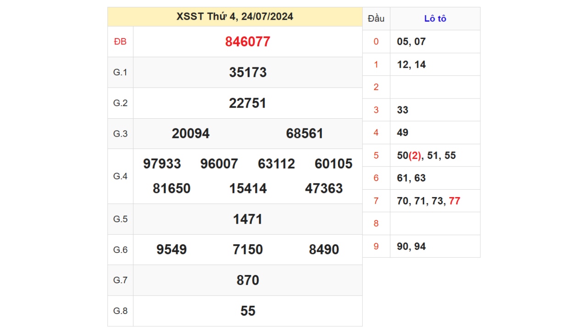The width and height of the screenshot is (587, 330).
Task: Click the G.6 row label
Action: (x=120, y=250)
